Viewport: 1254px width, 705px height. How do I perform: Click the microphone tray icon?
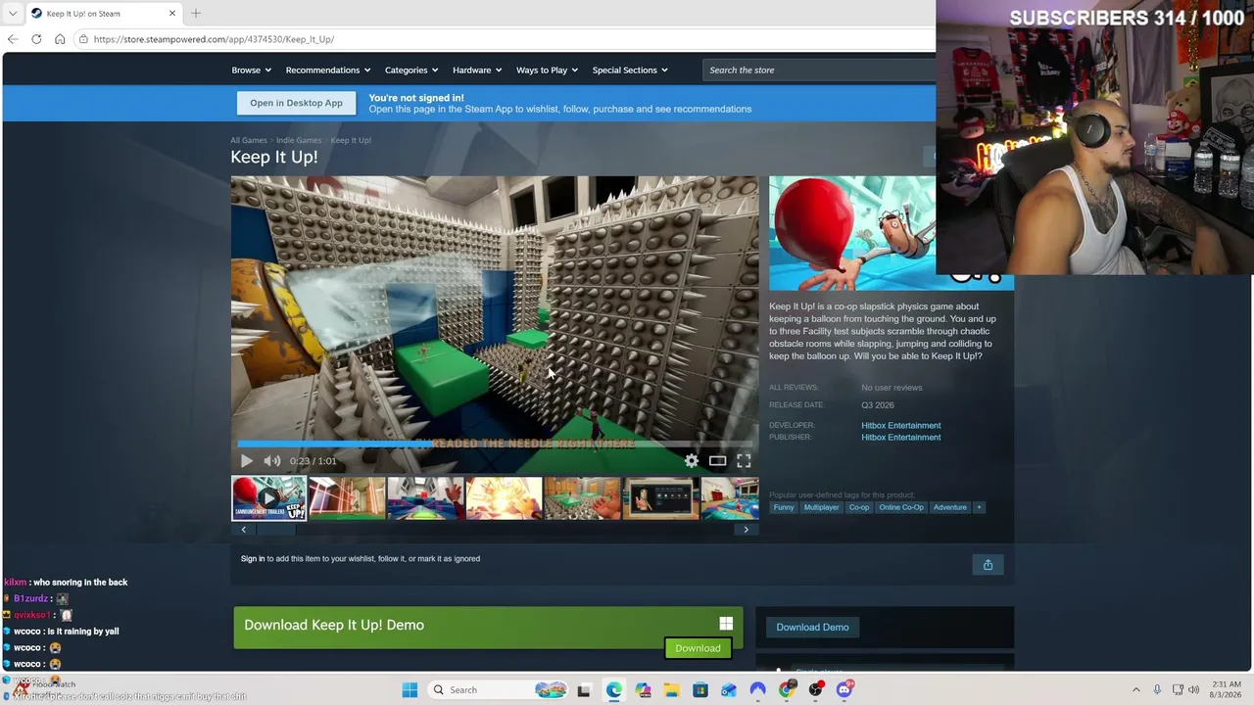[1157, 689]
